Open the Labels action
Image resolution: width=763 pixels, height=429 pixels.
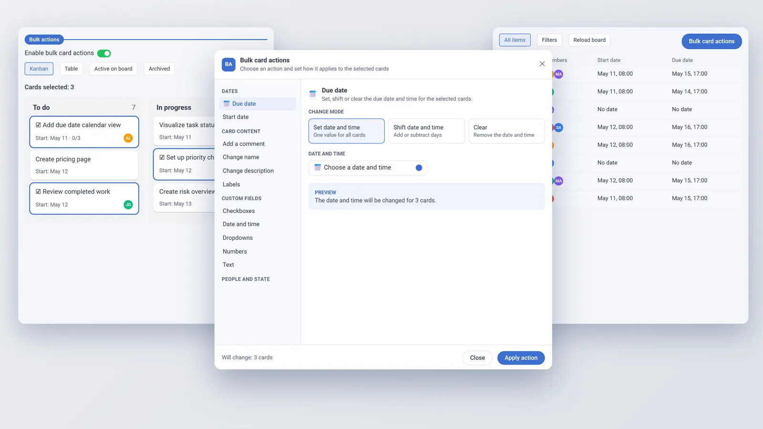(x=258, y=184)
